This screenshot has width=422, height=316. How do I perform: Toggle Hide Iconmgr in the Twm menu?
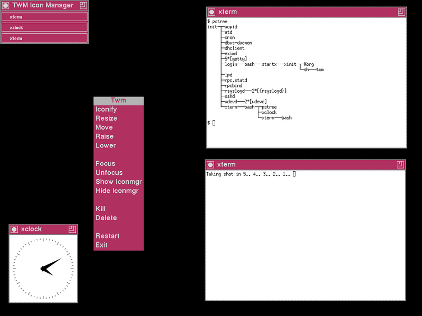pos(118,191)
